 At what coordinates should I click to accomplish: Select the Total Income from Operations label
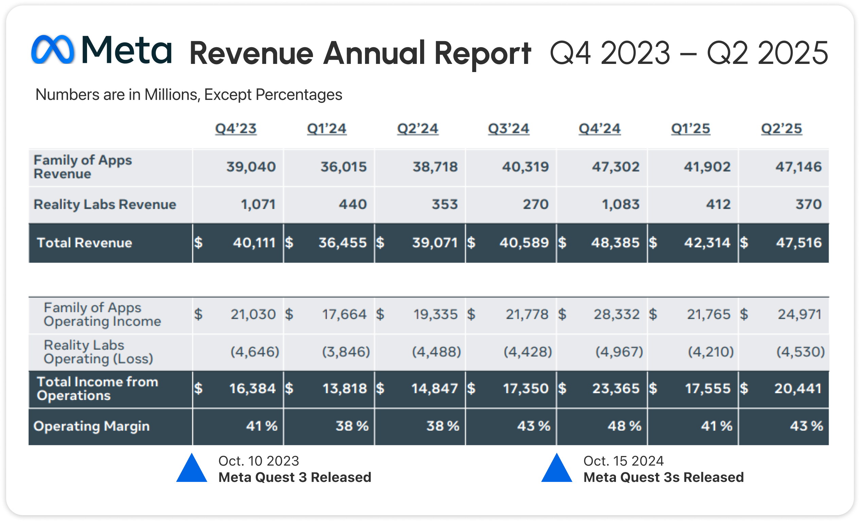tap(96, 388)
